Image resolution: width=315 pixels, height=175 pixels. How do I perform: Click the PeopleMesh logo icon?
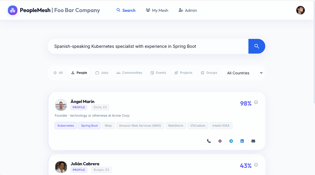pyautogui.click(x=12, y=10)
